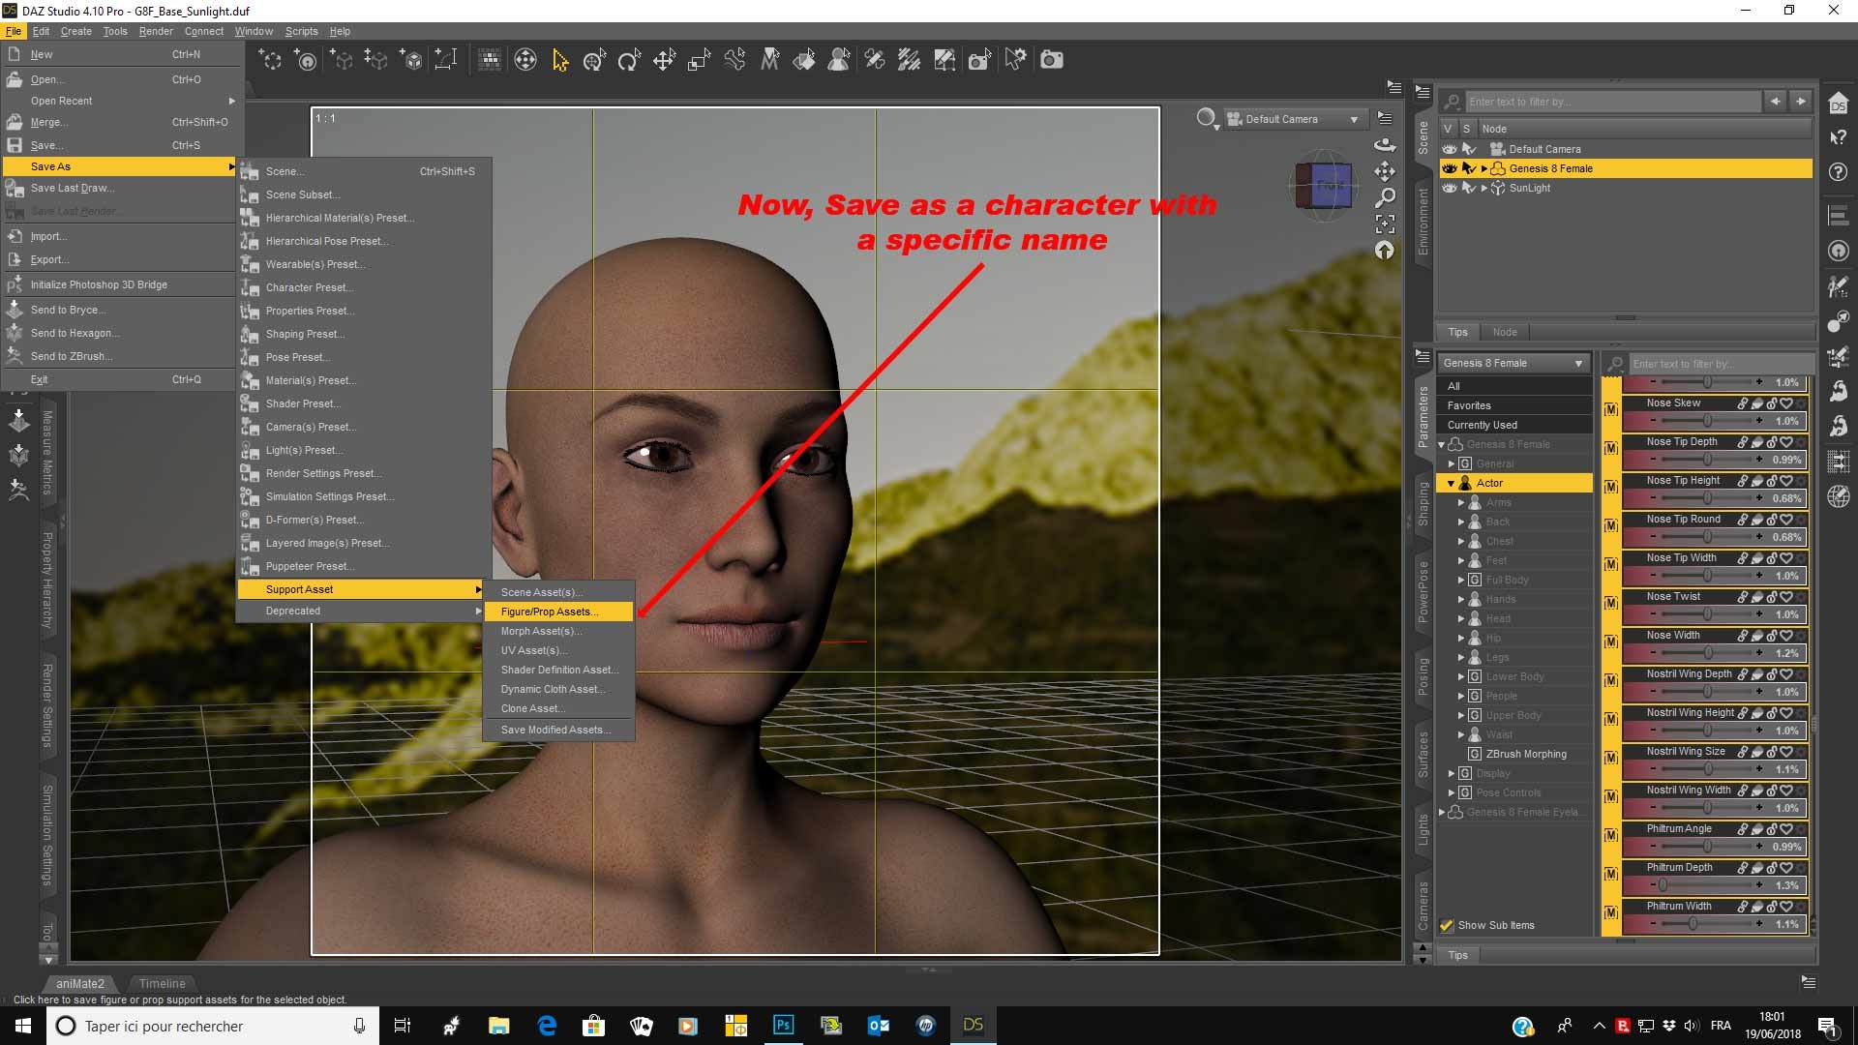Screen dimensions: 1858x1045
Task: Choose Figure/Prop Assets from Support Asset submenu
Action: tap(549, 612)
